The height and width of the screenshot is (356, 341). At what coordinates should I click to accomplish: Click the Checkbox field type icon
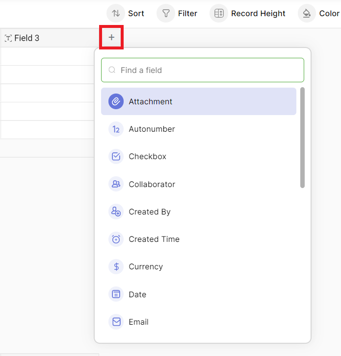point(116,157)
